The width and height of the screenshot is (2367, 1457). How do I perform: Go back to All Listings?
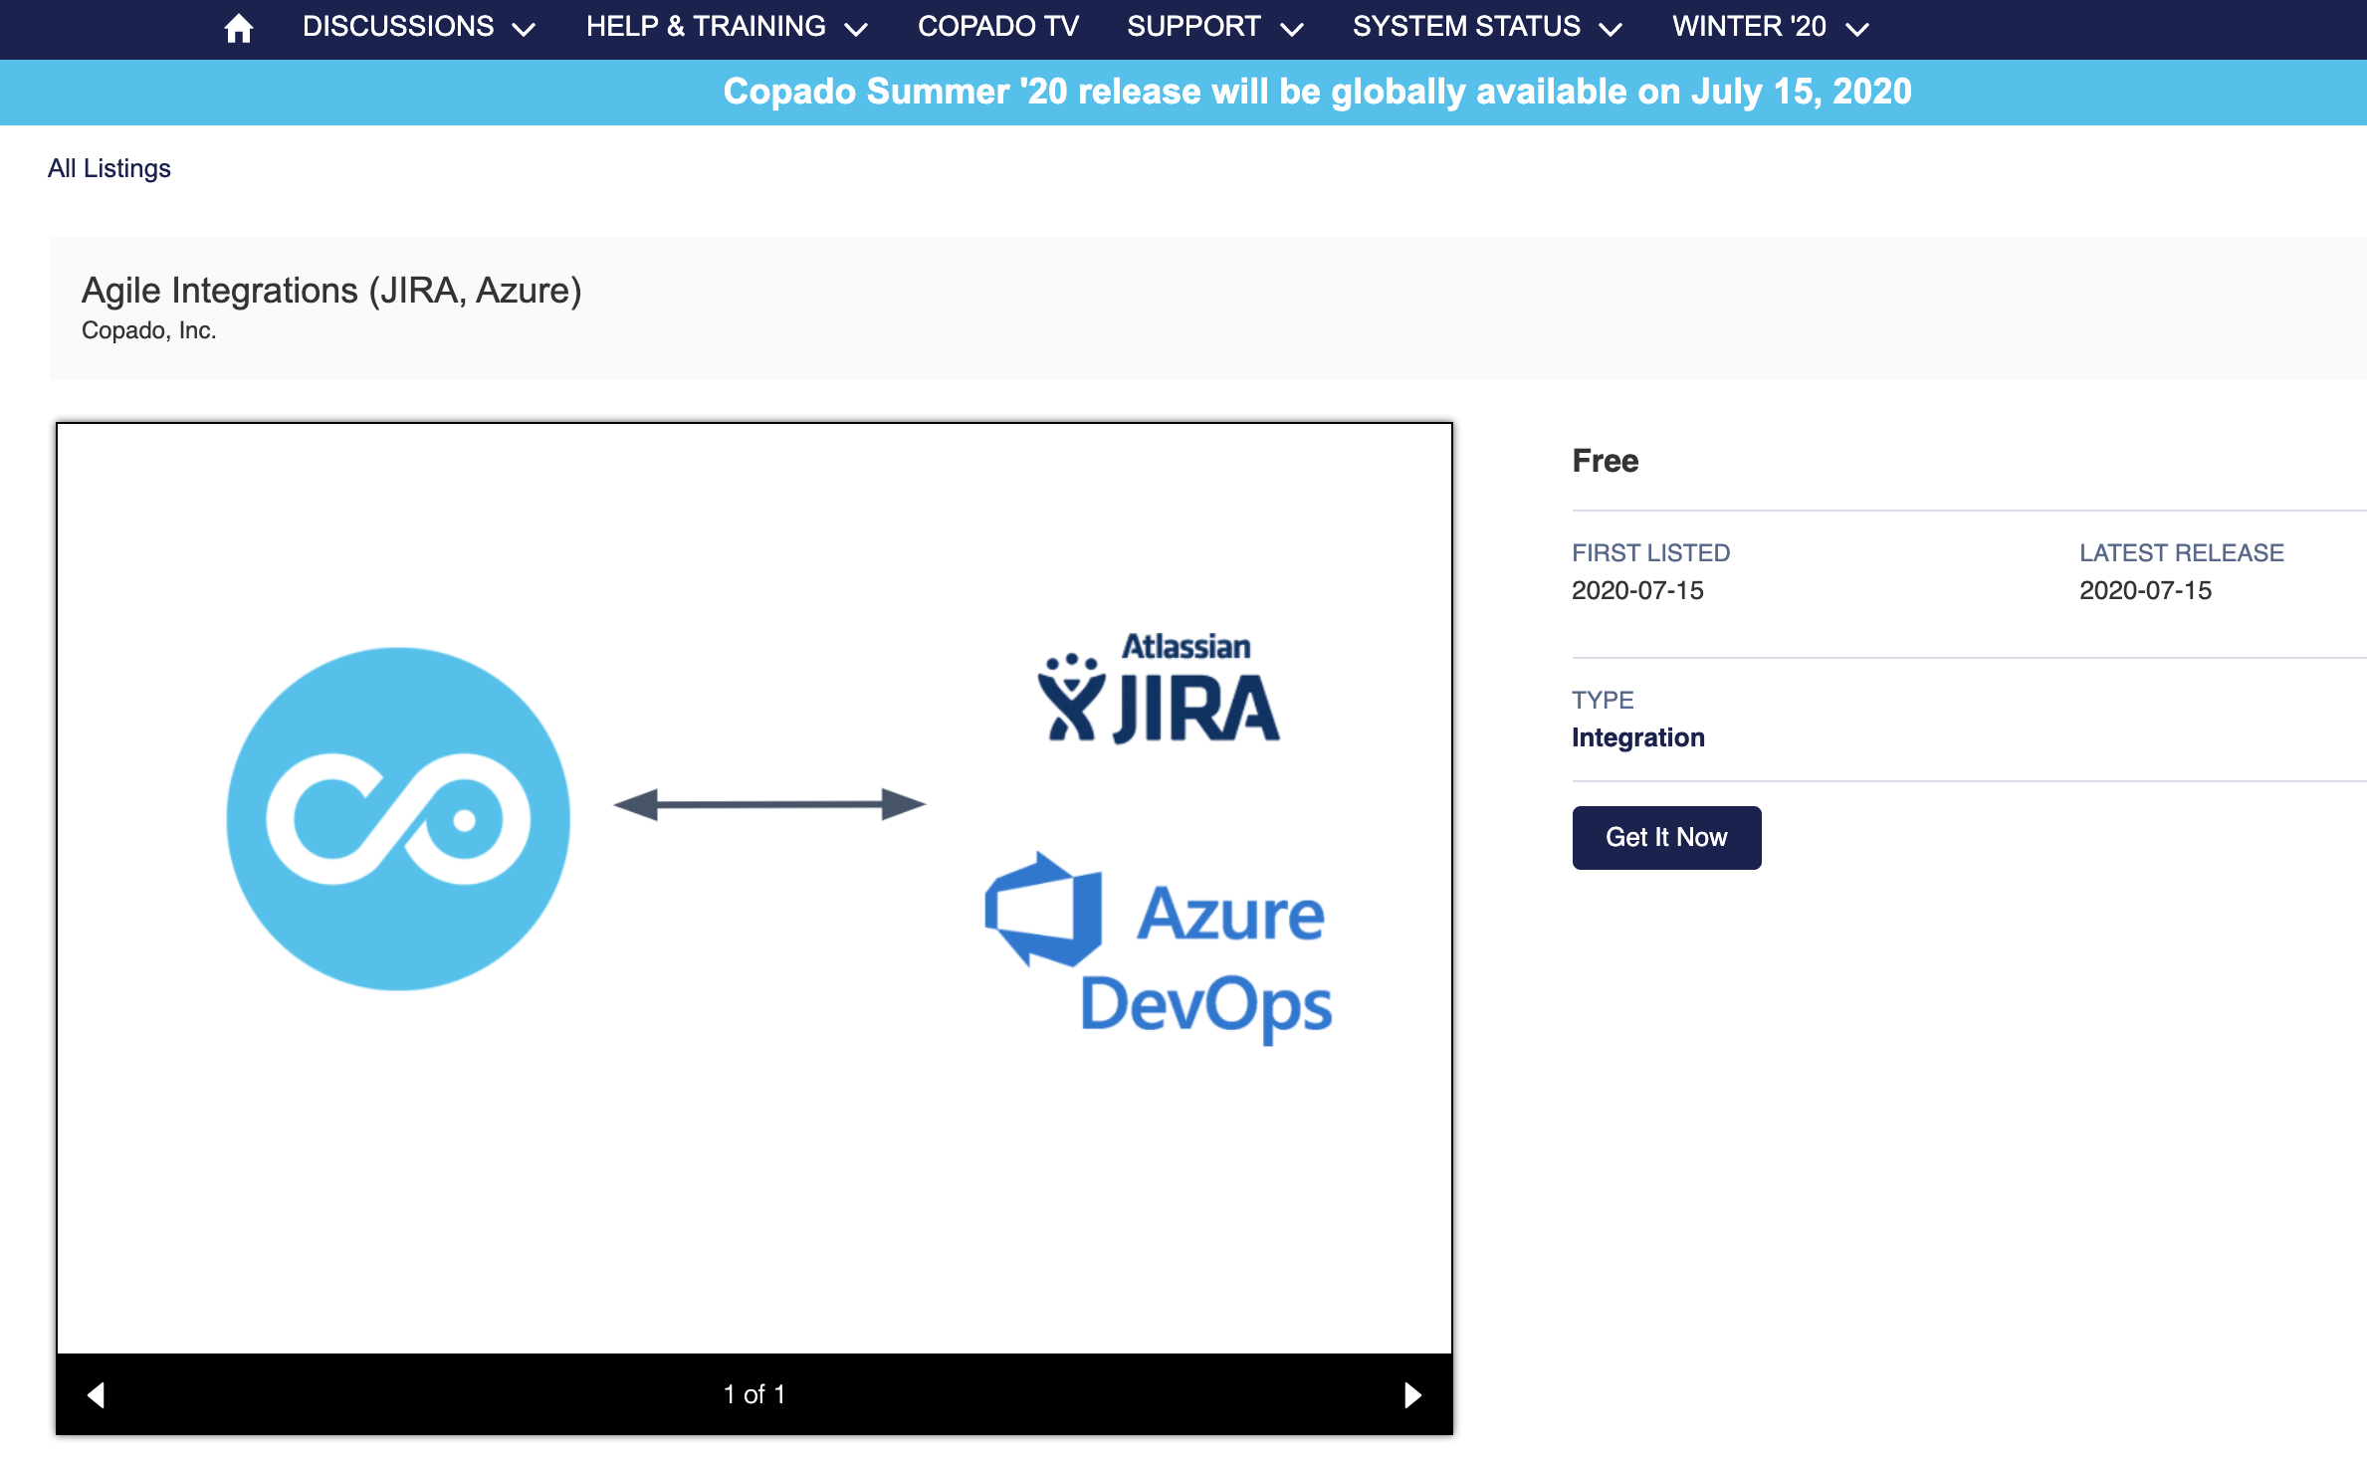(x=109, y=168)
